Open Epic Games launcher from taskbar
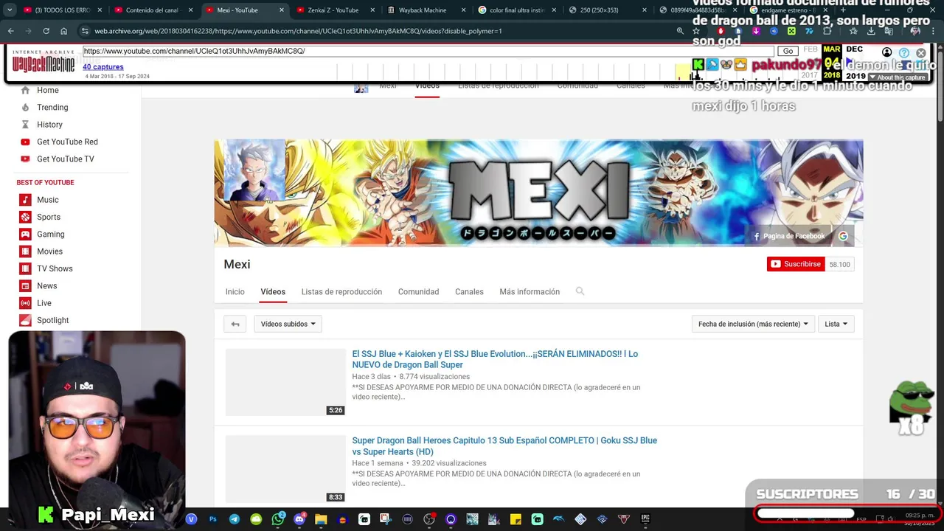The image size is (944, 531). (x=645, y=519)
